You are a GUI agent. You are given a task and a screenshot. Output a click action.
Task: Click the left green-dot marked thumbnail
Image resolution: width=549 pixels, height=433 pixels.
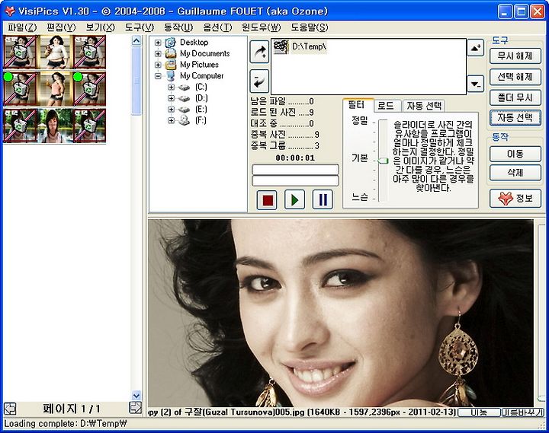point(20,89)
